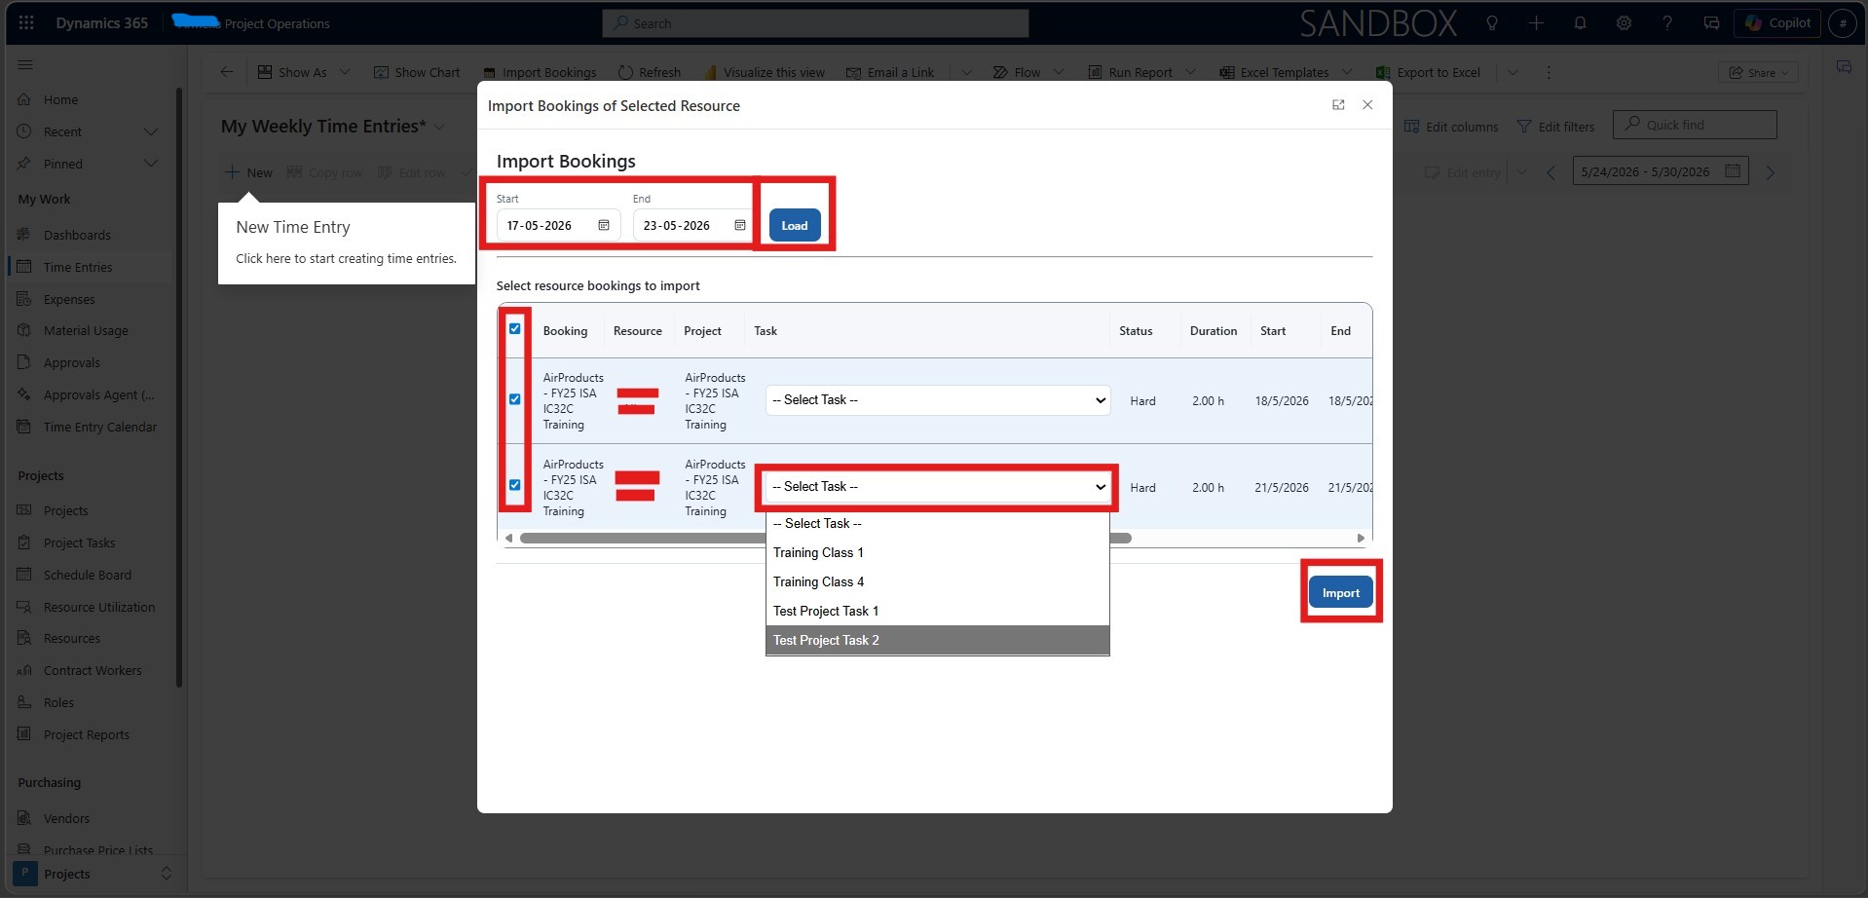1868x898 pixels.
Task: Click Edit filters
Action: tap(1556, 127)
